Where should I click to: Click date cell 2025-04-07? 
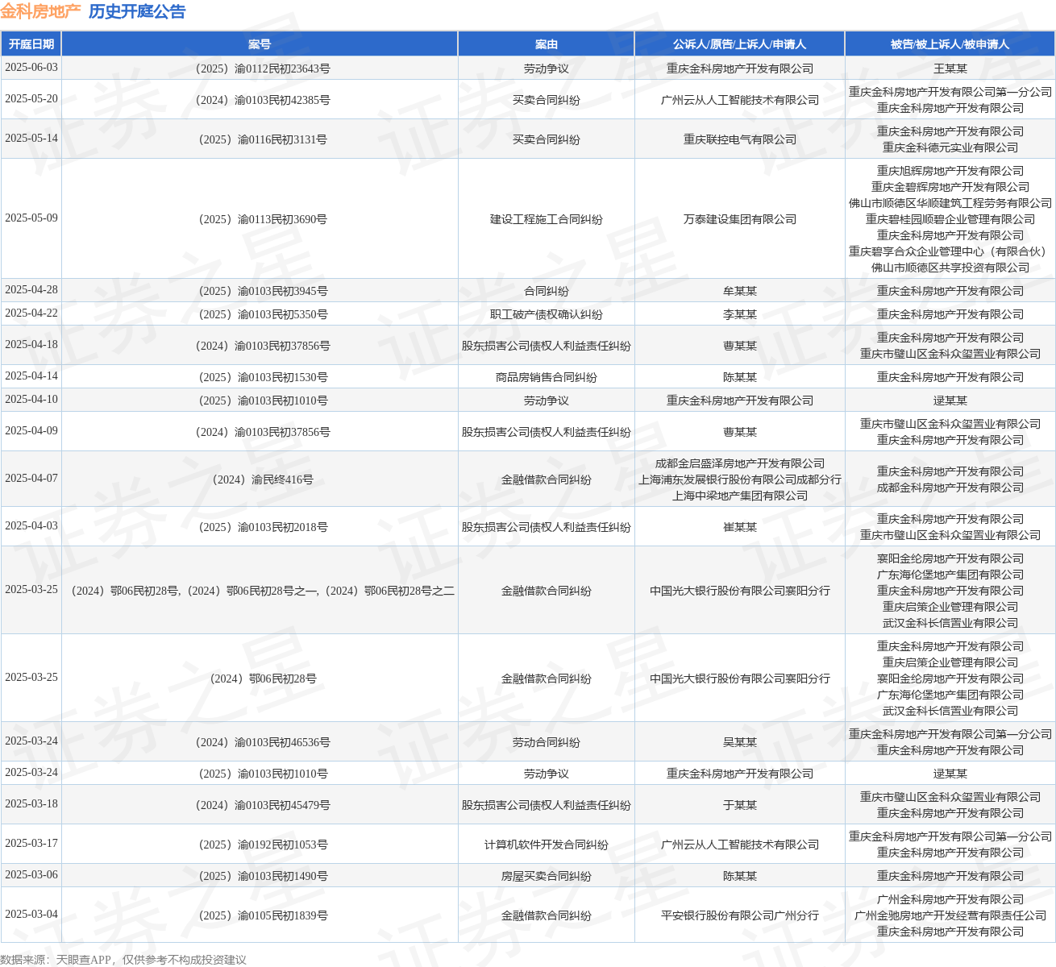31,479
